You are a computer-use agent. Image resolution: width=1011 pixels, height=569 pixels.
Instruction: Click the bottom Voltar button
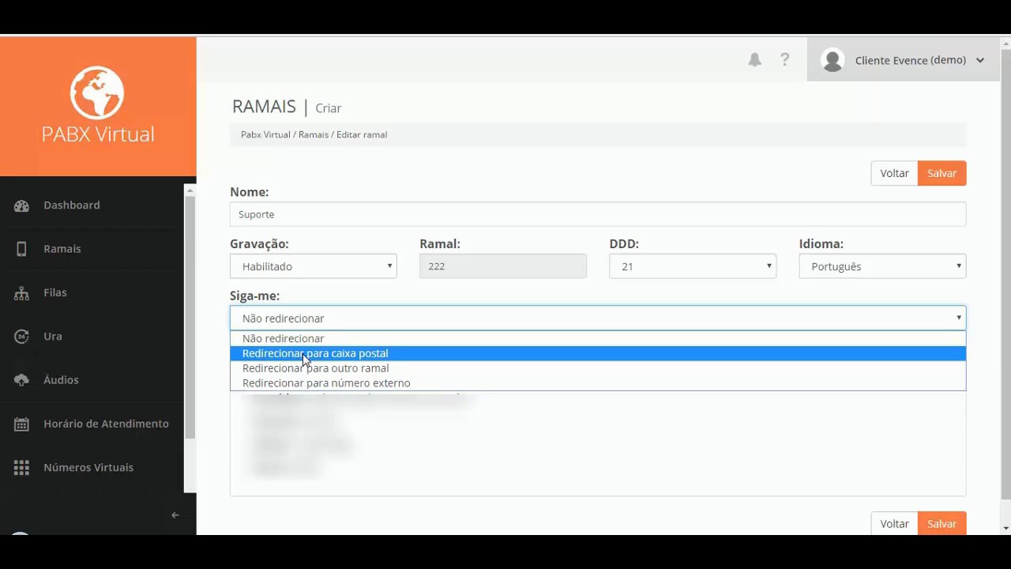tap(894, 523)
